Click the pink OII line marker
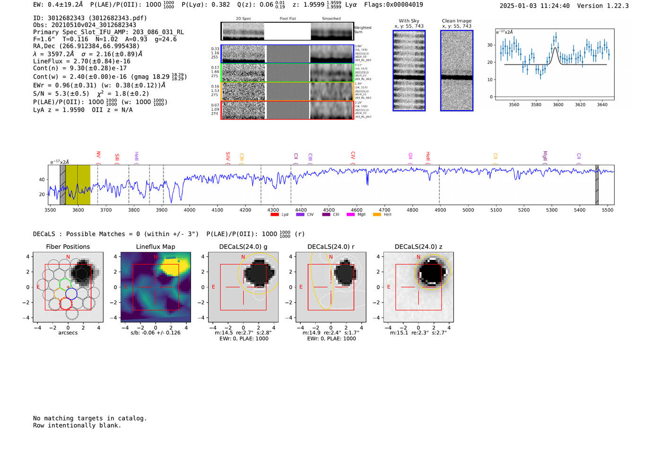The image size is (662, 451). tap(410, 156)
